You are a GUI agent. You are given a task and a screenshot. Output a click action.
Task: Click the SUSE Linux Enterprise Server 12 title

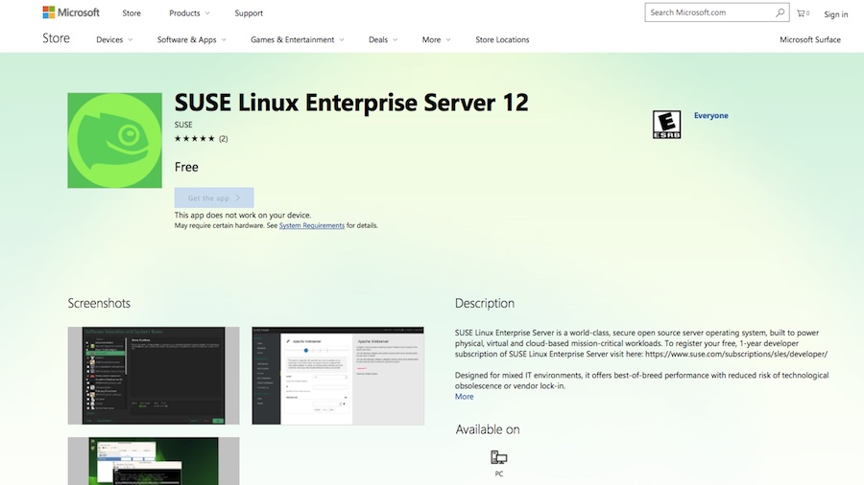(x=351, y=103)
